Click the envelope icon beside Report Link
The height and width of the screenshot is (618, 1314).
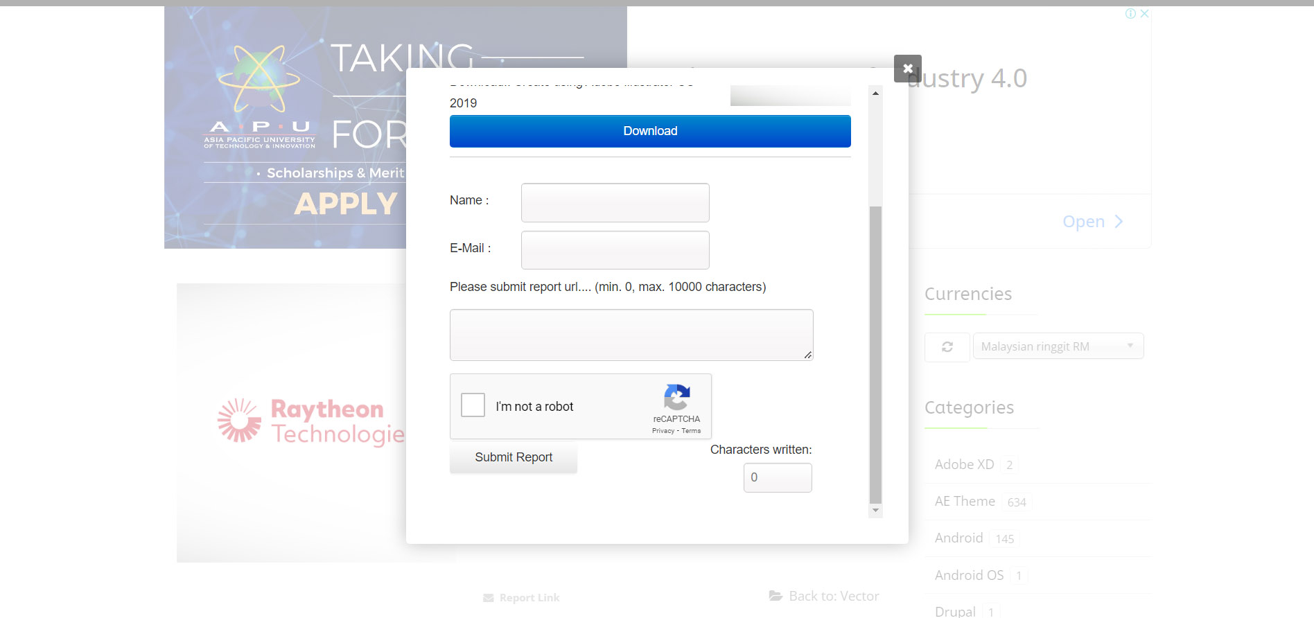[489, 598]
